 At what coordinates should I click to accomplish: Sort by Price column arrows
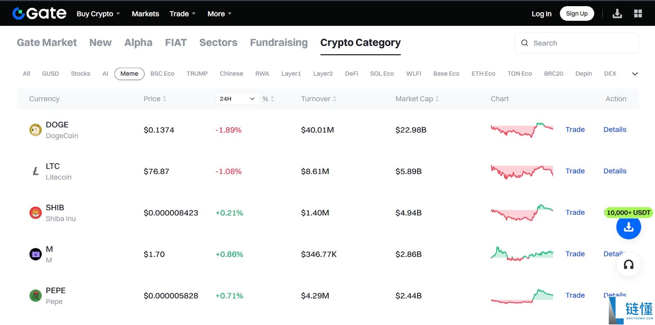click(x=165, y=99)
